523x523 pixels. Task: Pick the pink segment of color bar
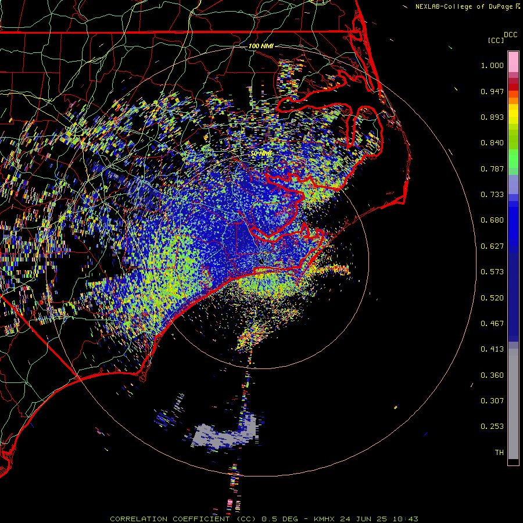pyautogui.click(x=513, y=62)
